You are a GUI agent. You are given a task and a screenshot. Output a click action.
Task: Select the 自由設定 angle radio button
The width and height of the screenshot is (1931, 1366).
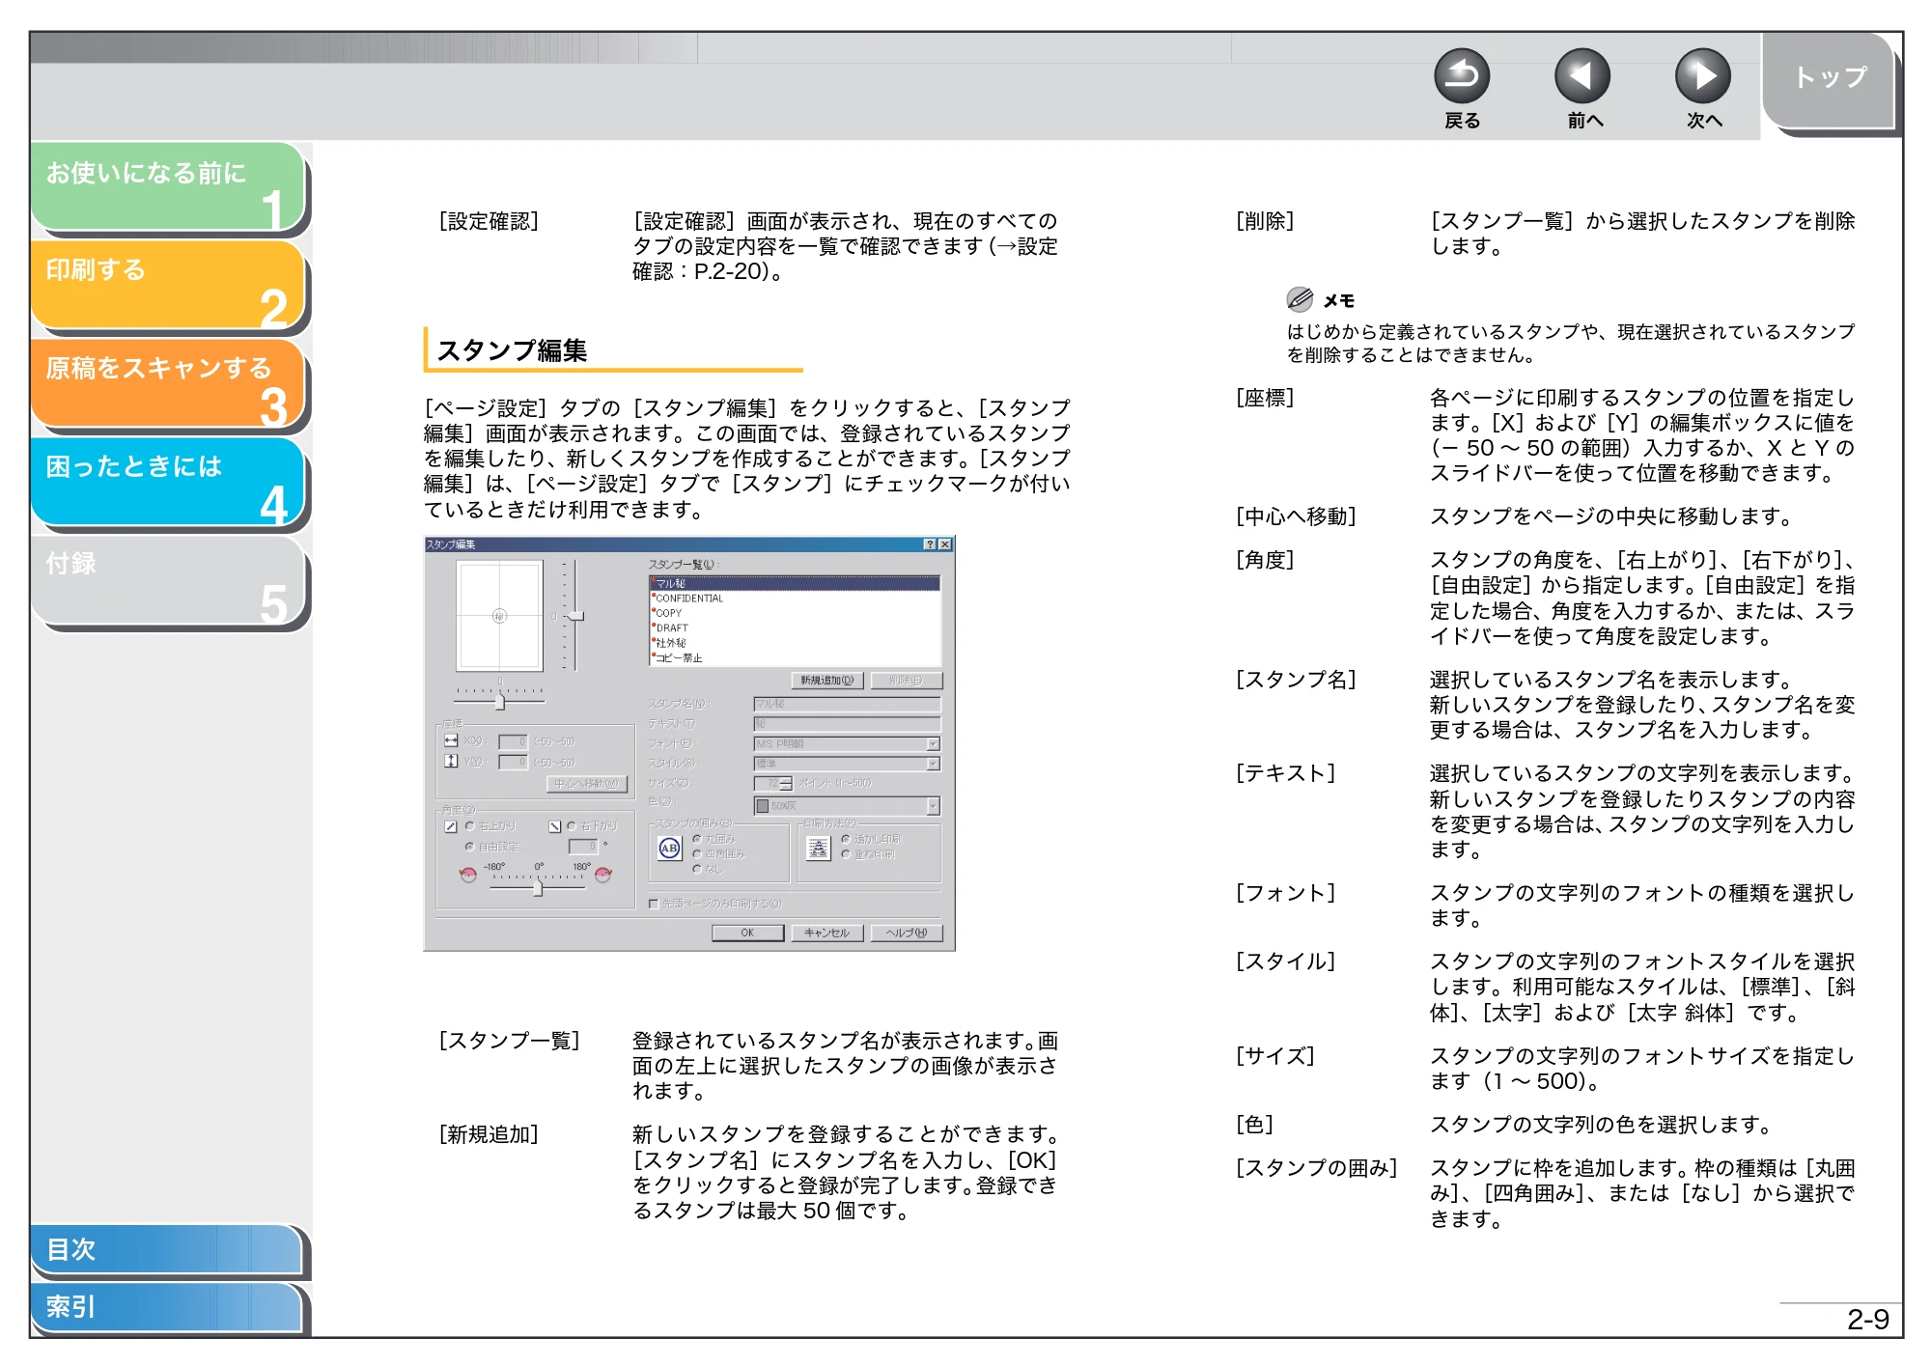click(470, 847)
